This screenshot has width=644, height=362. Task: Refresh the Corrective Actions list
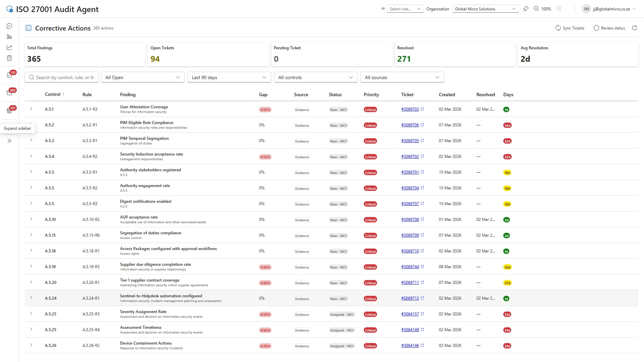[x=634, y=28]
